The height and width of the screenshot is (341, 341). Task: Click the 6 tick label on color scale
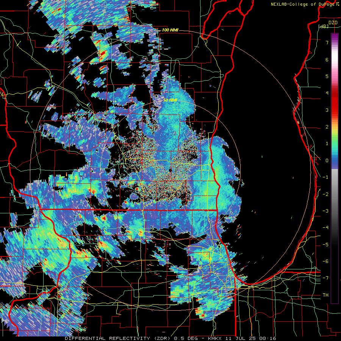pyautogui.click(x=327, y=59)
